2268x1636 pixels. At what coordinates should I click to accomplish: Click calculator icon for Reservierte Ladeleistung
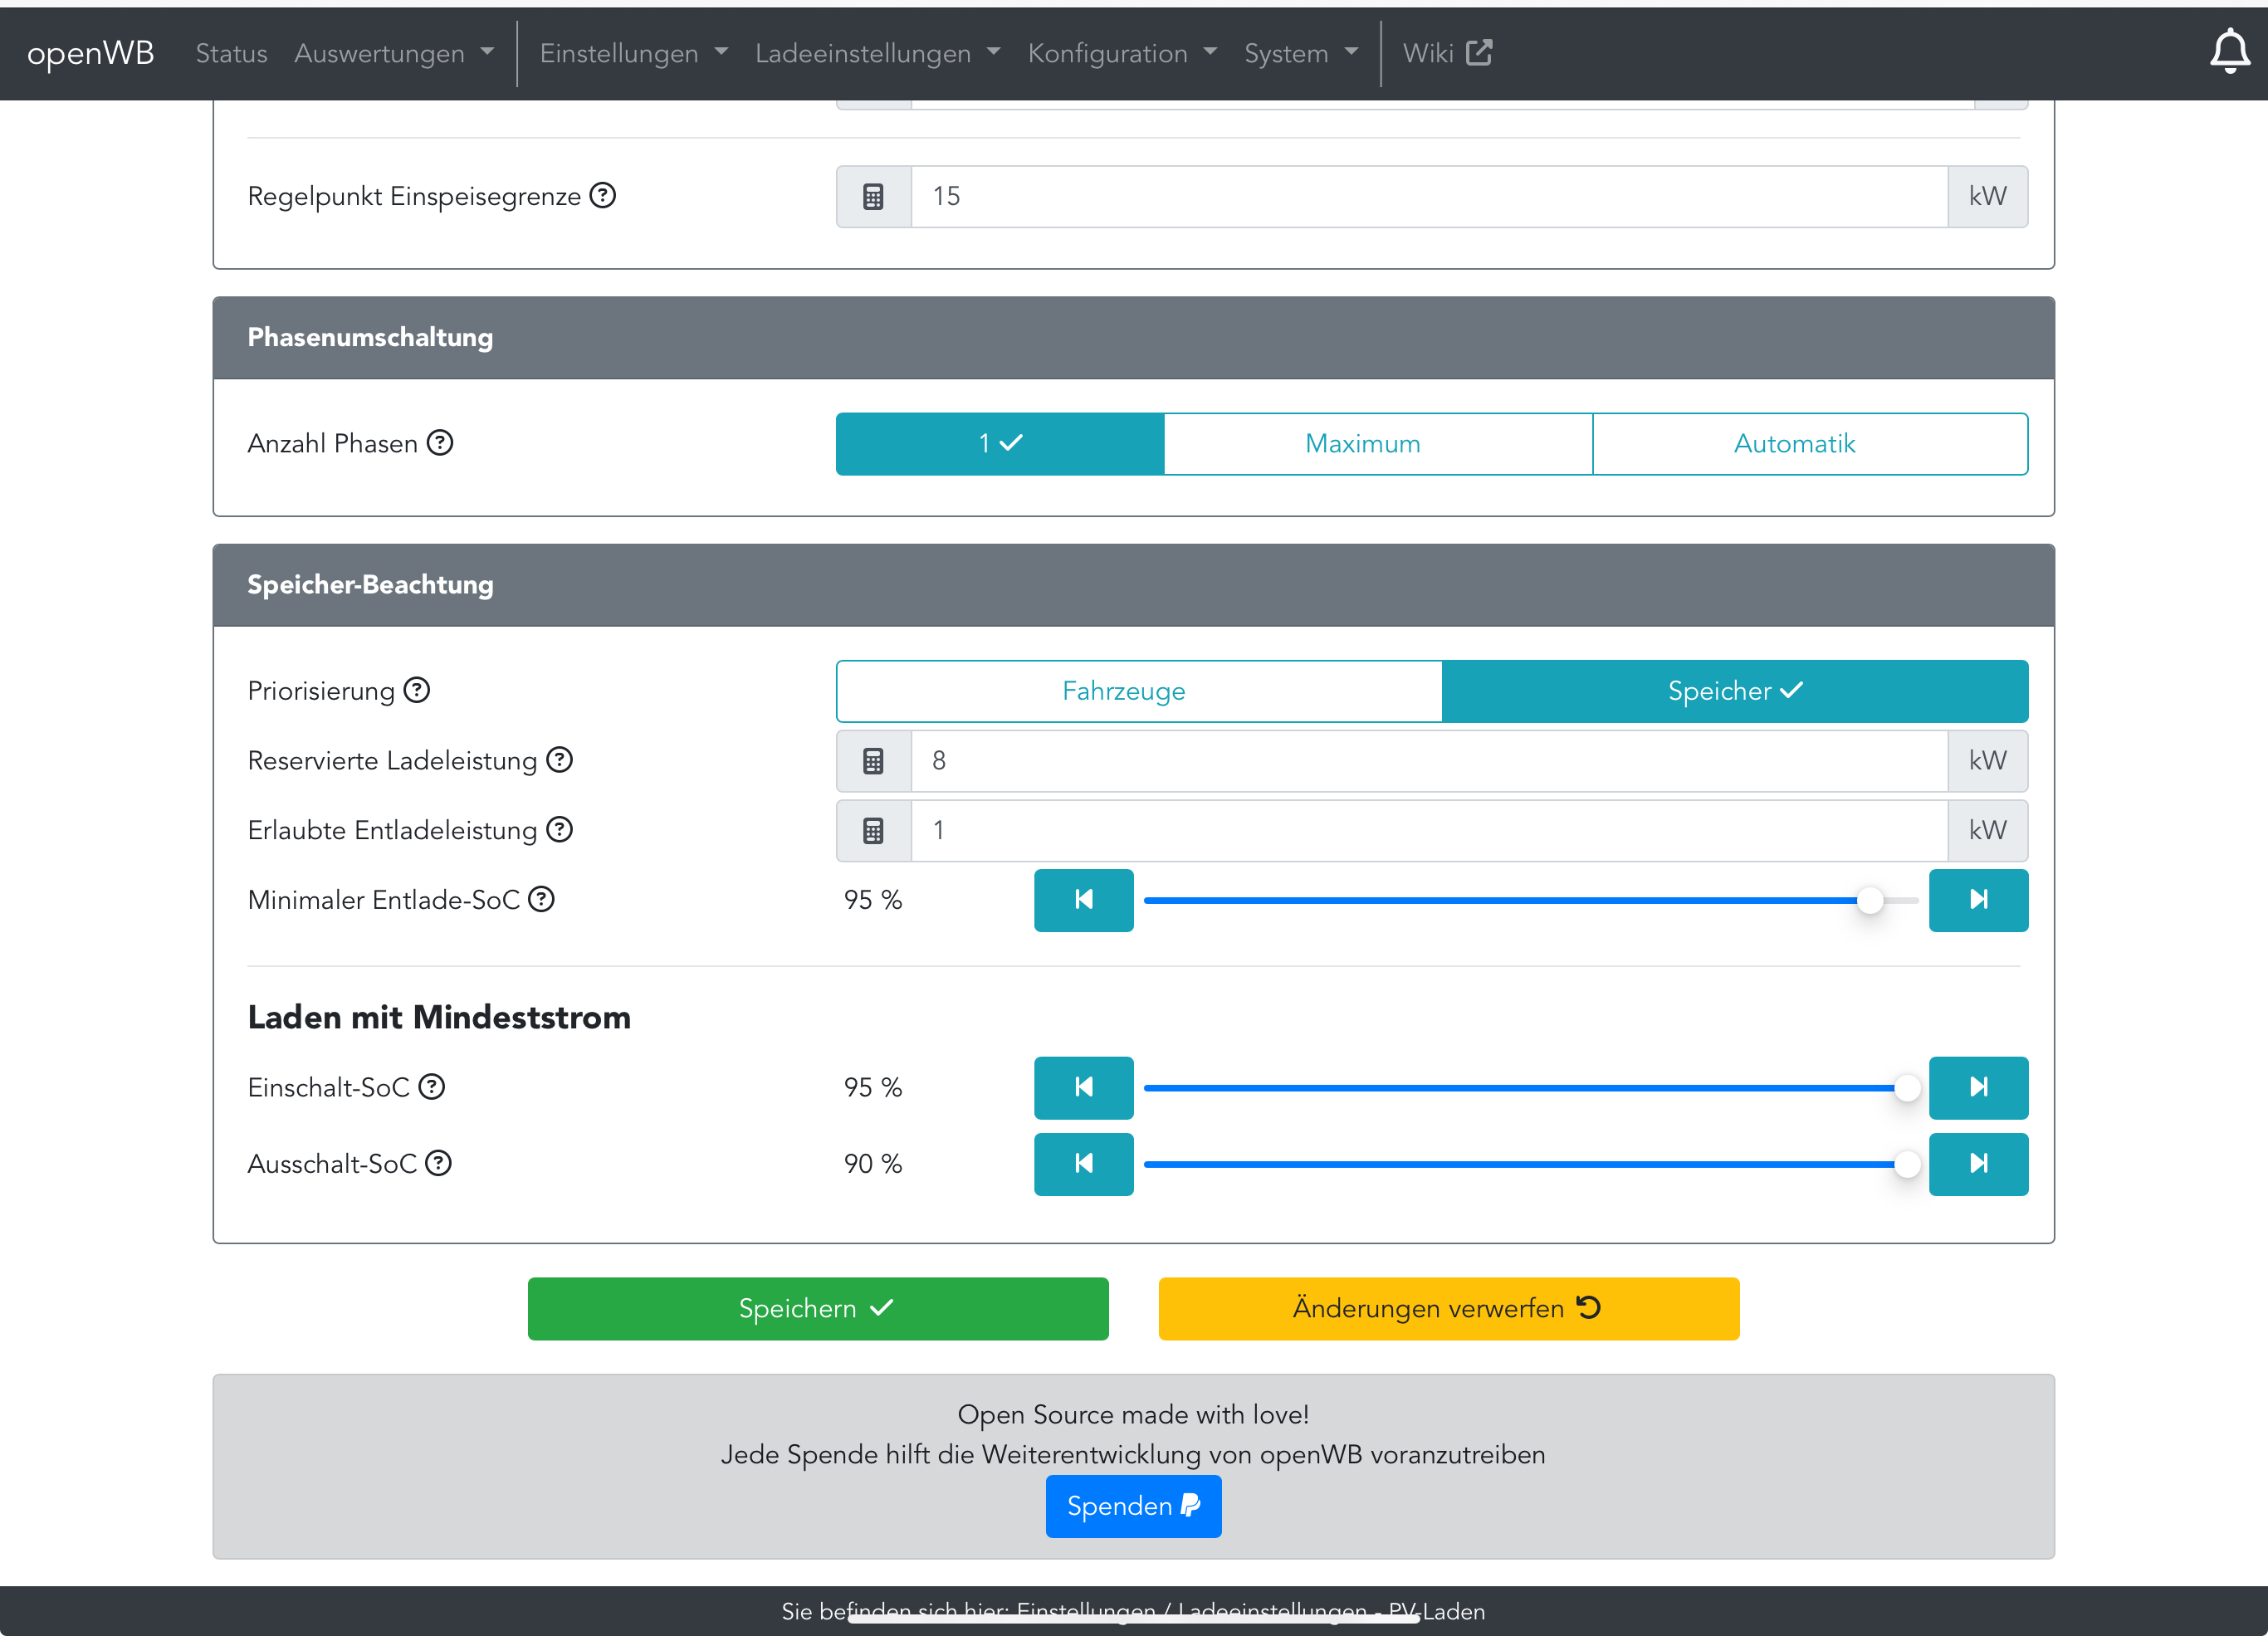873,761
